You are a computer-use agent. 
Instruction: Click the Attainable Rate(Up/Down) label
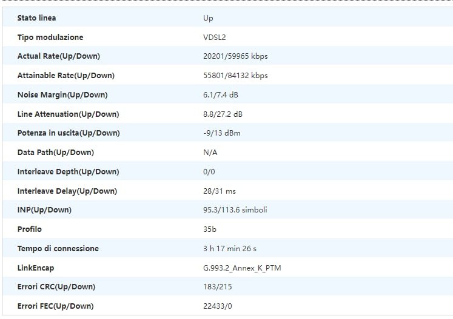pos(65,76)
